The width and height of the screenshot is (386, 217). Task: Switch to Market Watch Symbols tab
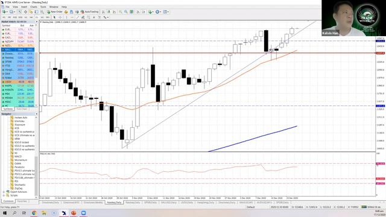coord(8,108)
